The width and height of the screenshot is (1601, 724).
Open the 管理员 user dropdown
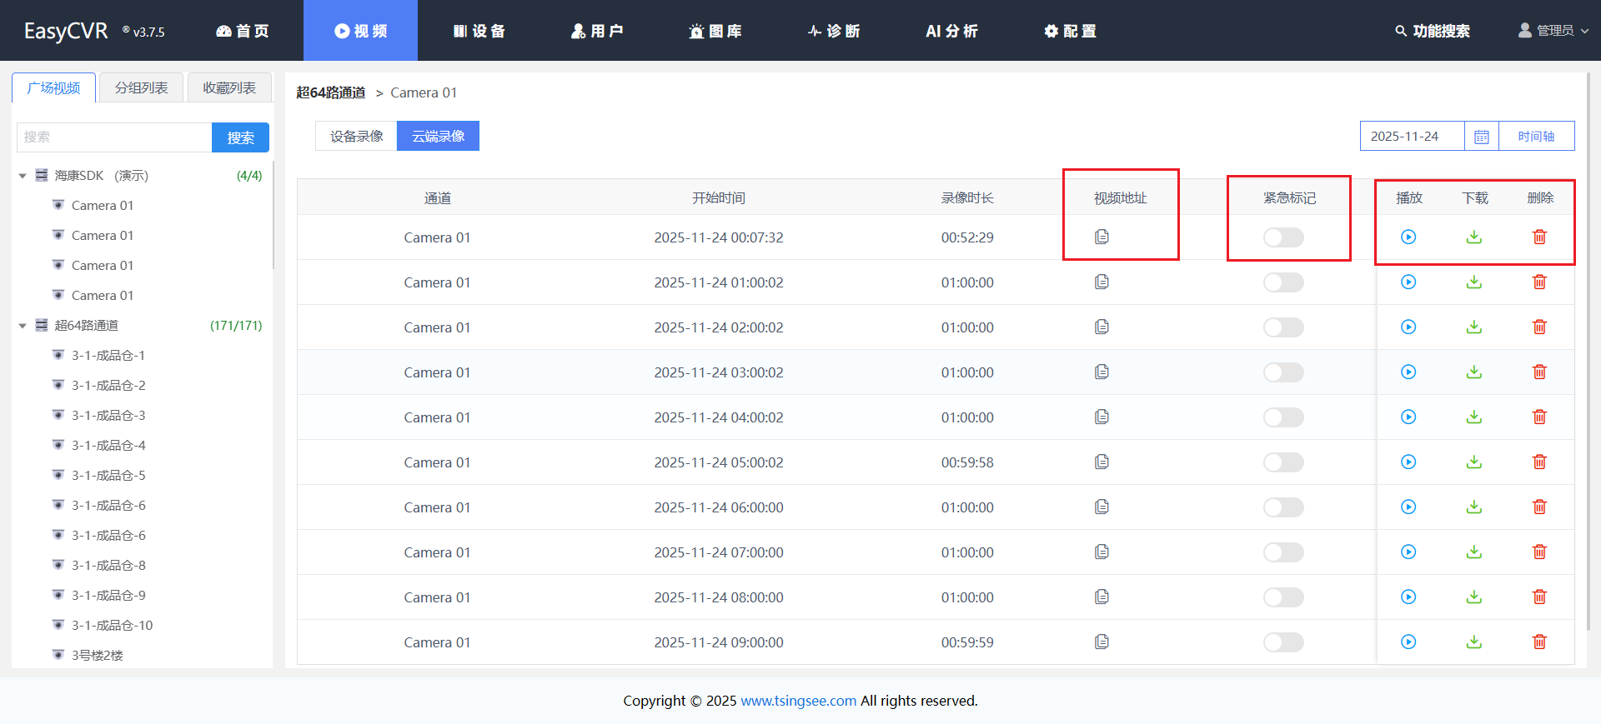pos(1553,31)
